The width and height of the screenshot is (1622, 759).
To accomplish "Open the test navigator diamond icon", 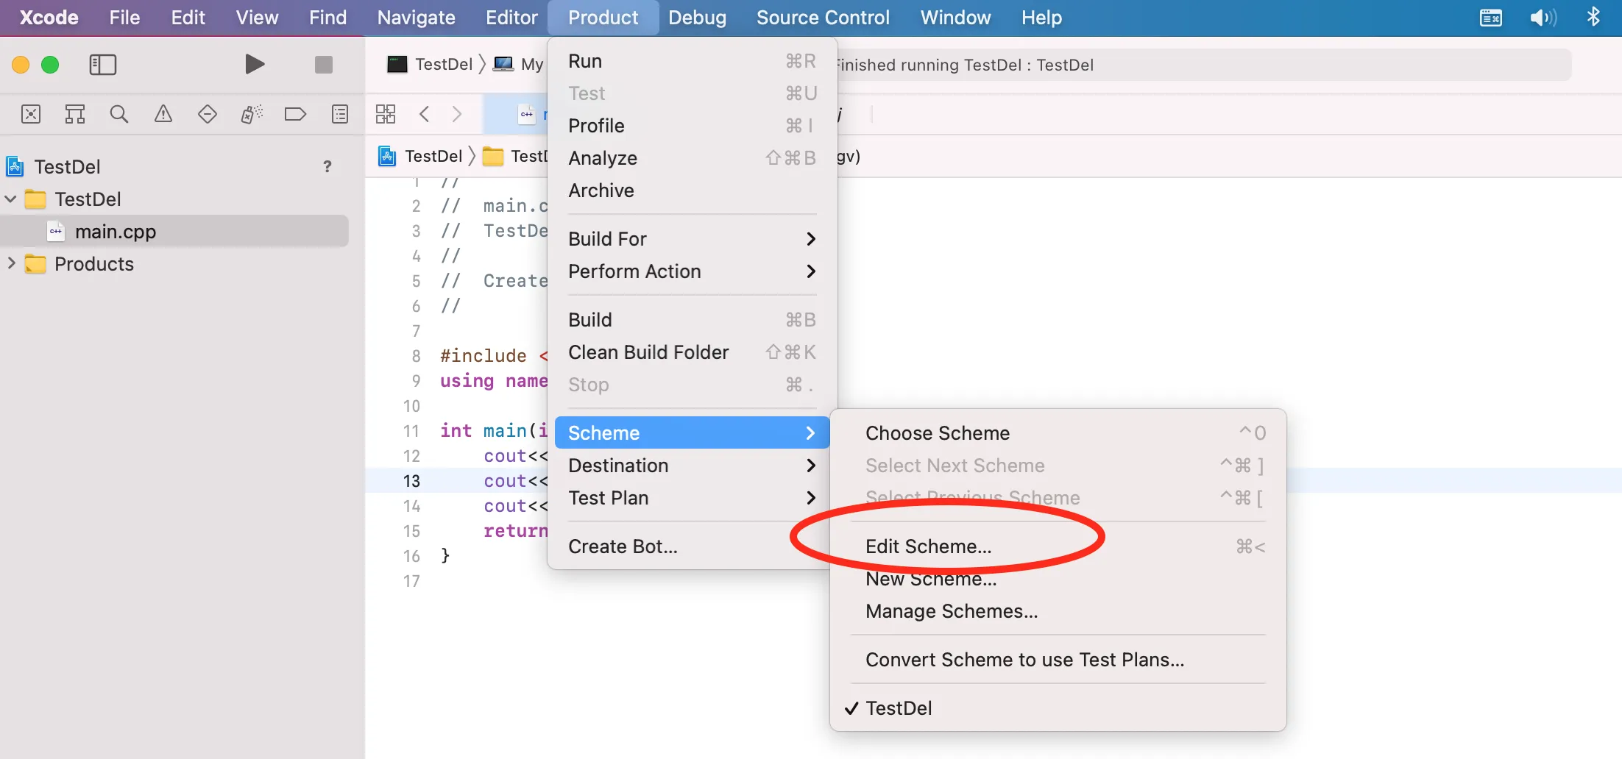I will pos(208,114).
